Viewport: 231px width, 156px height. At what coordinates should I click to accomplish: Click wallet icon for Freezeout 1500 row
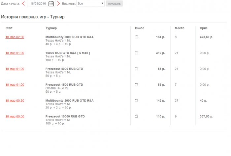pos(137,84)
